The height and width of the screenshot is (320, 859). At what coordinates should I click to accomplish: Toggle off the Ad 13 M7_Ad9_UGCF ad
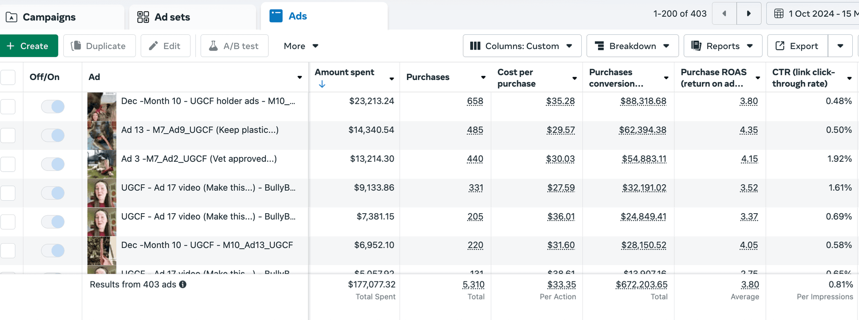tap(53, 135)
